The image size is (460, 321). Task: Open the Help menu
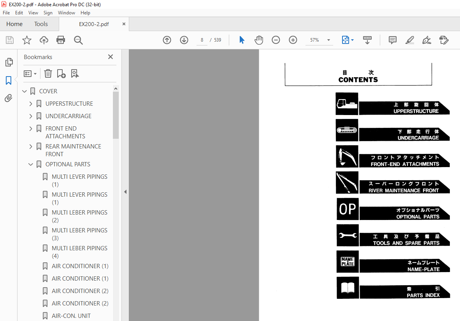coord(85,12)
